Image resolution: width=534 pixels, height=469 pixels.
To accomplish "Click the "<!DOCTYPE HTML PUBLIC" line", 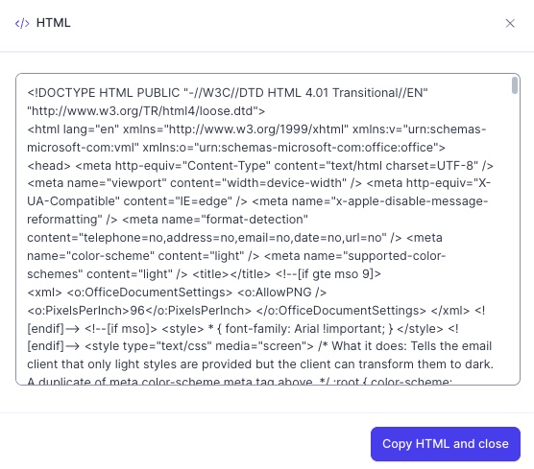I will click(228, 93).
